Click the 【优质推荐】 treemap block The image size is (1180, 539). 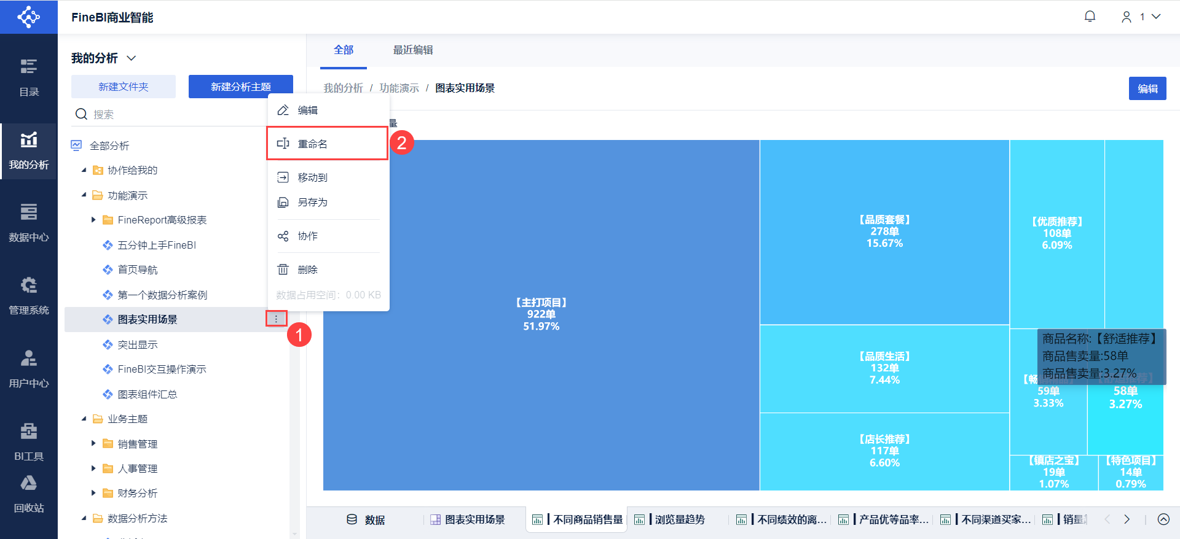coord(1057,234)
